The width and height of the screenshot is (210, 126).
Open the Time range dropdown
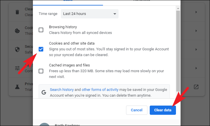pyautogui.click(x=90, y=14)
